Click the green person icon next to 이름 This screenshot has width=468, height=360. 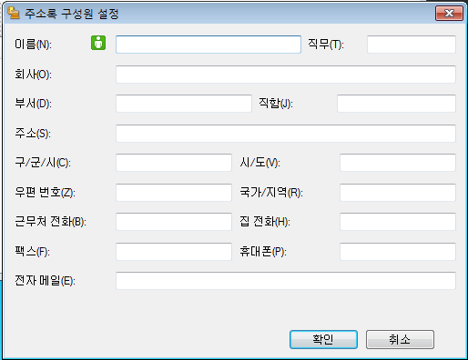[98, 43]
